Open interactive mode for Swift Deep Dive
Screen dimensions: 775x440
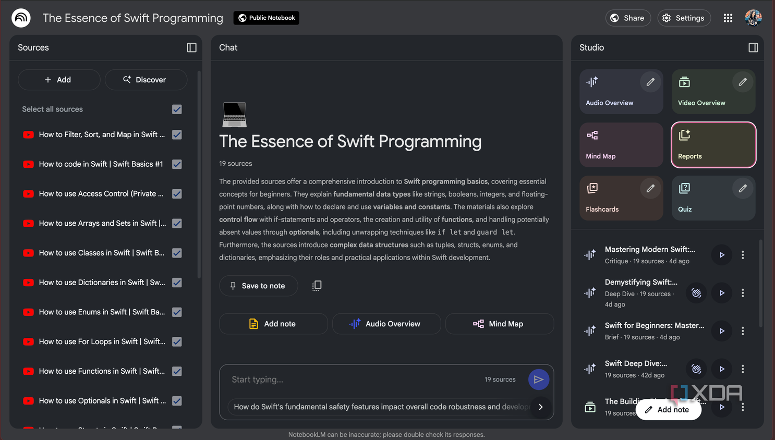tap(696, 369)
